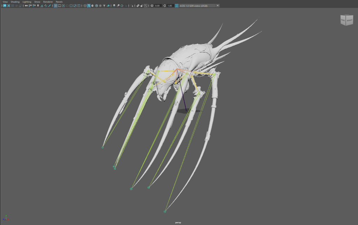Click the Exposure value field

[x=157, y=6]
